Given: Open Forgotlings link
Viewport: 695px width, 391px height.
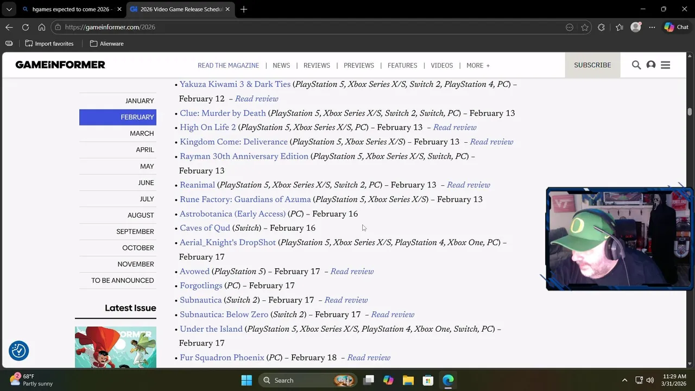Looking at the screenshot, I should pos(201,286).
